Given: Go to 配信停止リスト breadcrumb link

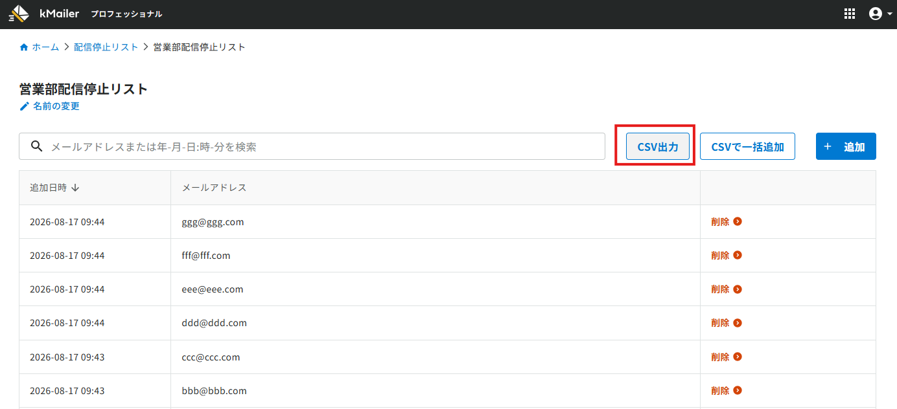Looking at the screenshot, I should (106, 47).
